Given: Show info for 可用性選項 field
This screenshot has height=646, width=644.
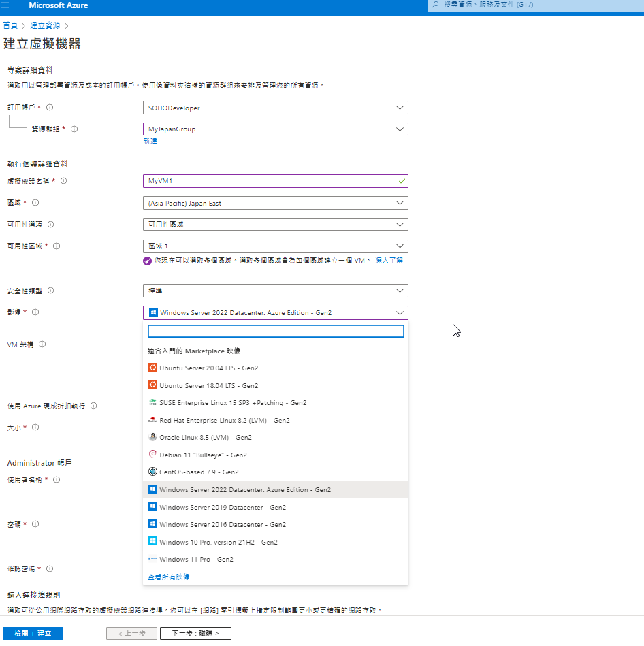Looking at the screenshot, I should 50,224.
